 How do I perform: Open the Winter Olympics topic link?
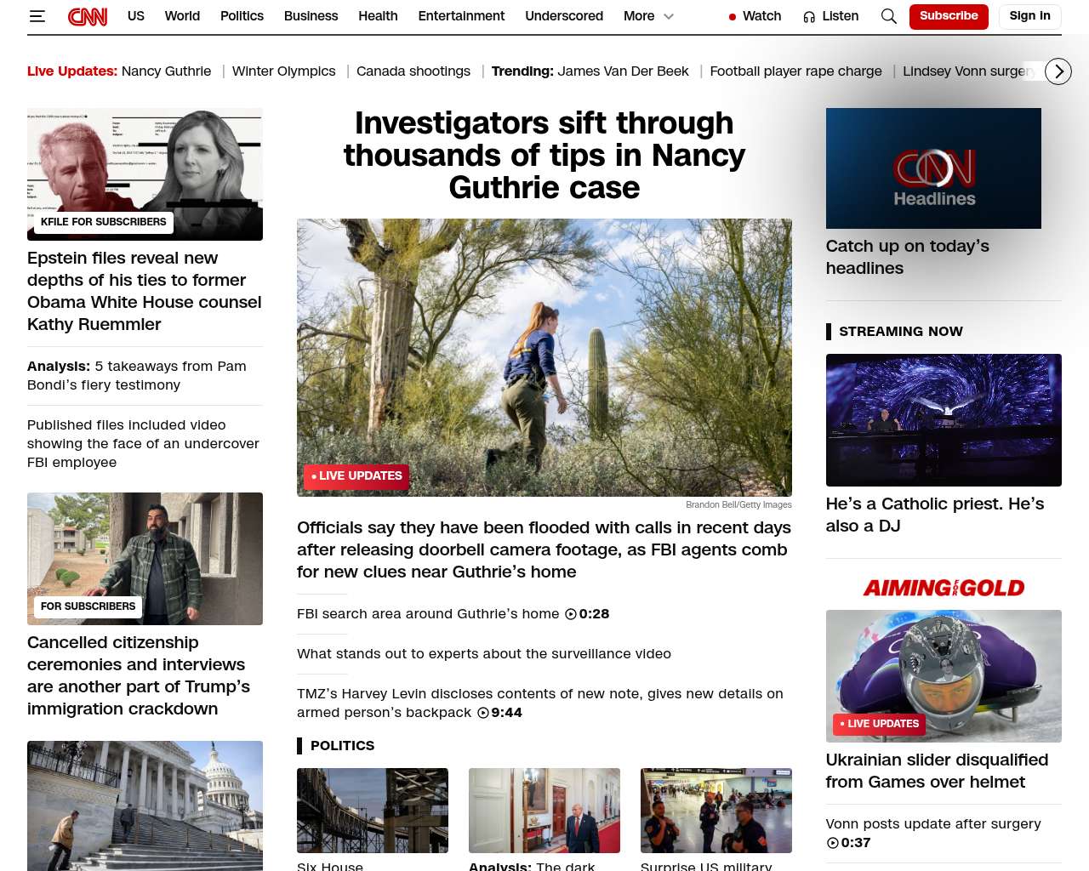pos(284,71)
